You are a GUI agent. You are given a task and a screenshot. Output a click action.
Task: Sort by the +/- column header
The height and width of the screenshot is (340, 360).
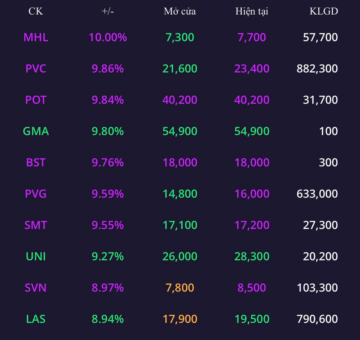click(108, 11)
